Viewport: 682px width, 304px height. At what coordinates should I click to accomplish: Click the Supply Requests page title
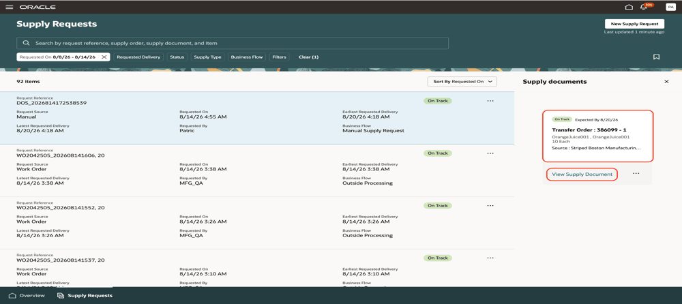57,24
